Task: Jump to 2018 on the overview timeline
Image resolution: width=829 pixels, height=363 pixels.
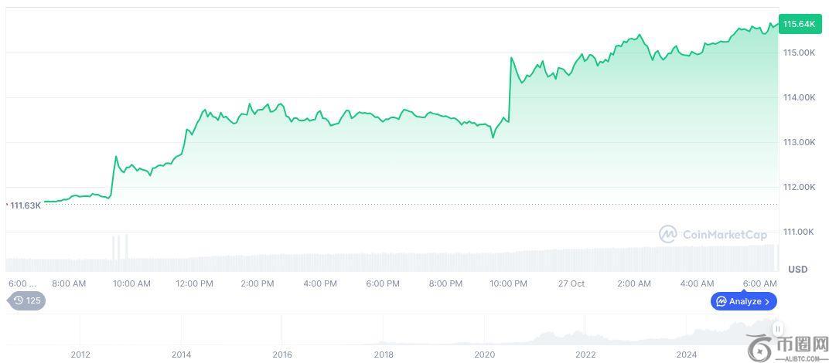Action: 384,355
